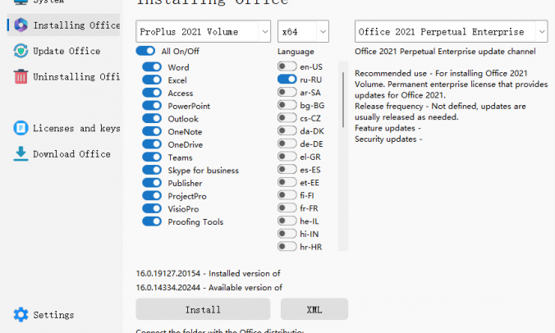This screenshot has height=333, width=555.
Task: Click the Settings gear icon
Action: (x=21, y=314)
